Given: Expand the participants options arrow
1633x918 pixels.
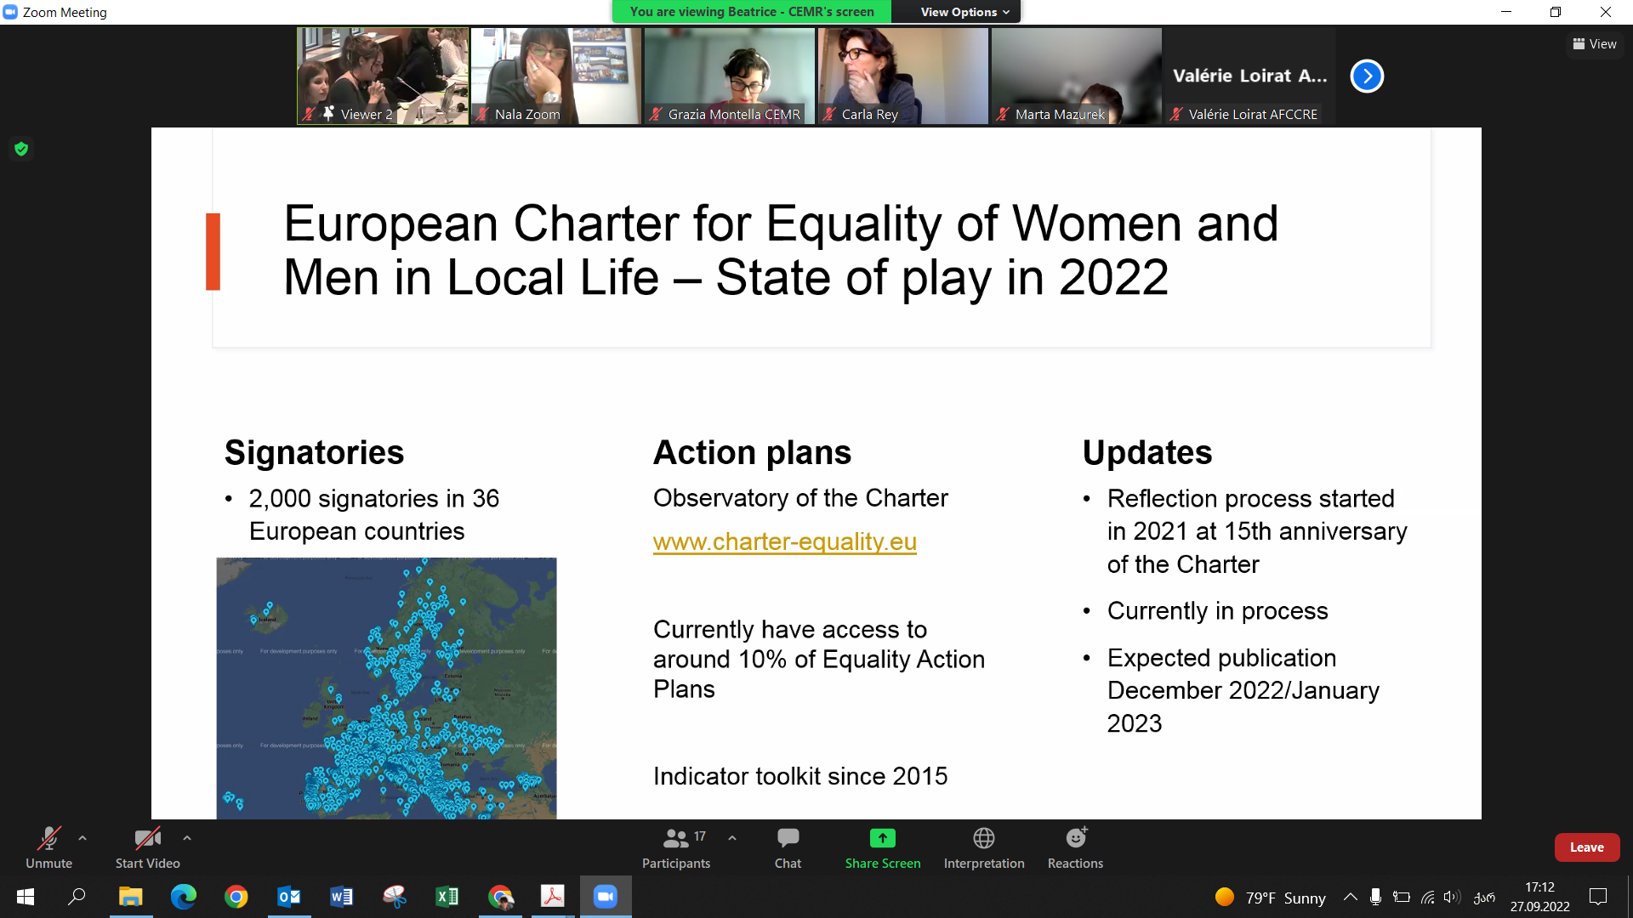Looking at the screenshot, I should click(732, 838).
